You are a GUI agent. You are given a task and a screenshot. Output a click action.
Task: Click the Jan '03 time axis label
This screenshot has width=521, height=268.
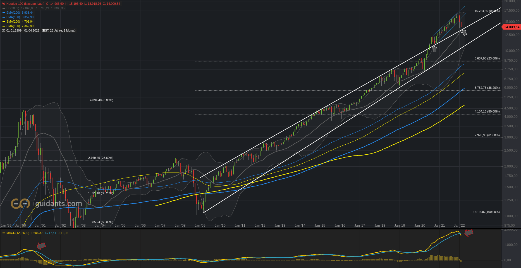80,226
